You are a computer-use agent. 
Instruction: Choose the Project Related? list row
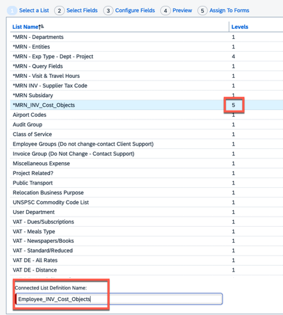(146, 173)
